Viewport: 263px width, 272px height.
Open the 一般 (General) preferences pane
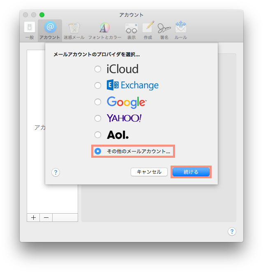pos(30,30)
